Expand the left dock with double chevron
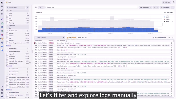Image resolution: width=176 pixels, height=99 pixels. (2, 87)
